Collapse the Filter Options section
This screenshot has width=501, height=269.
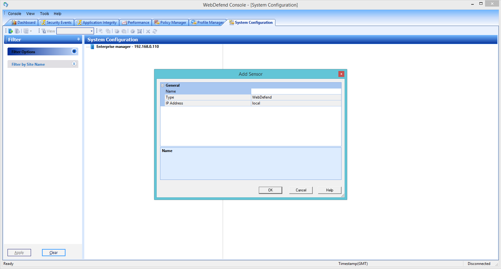point(74,51)
